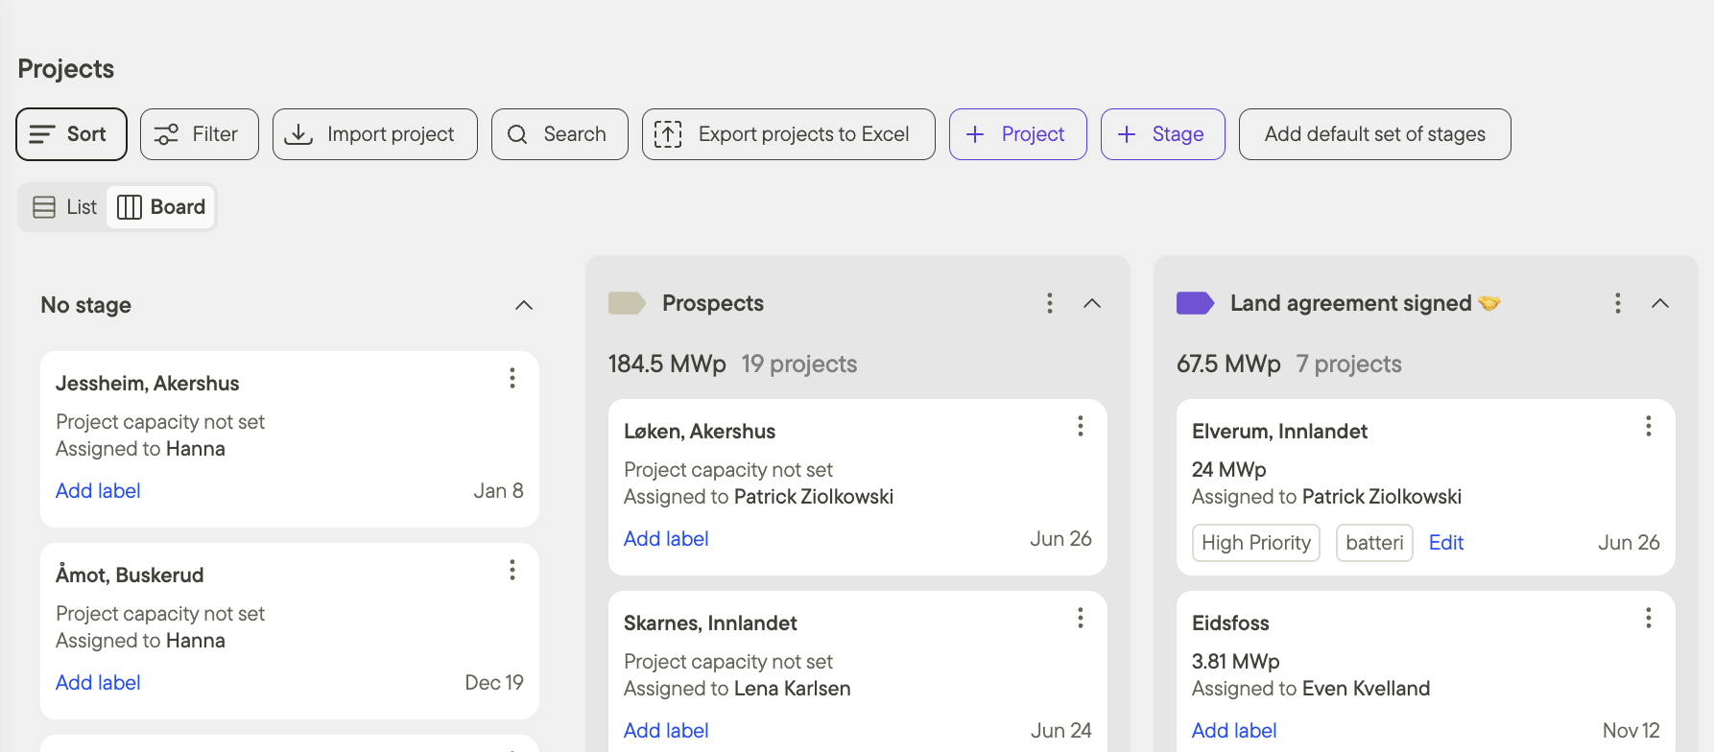
Task: Click the Projects page heading
Action: (66, 69)
